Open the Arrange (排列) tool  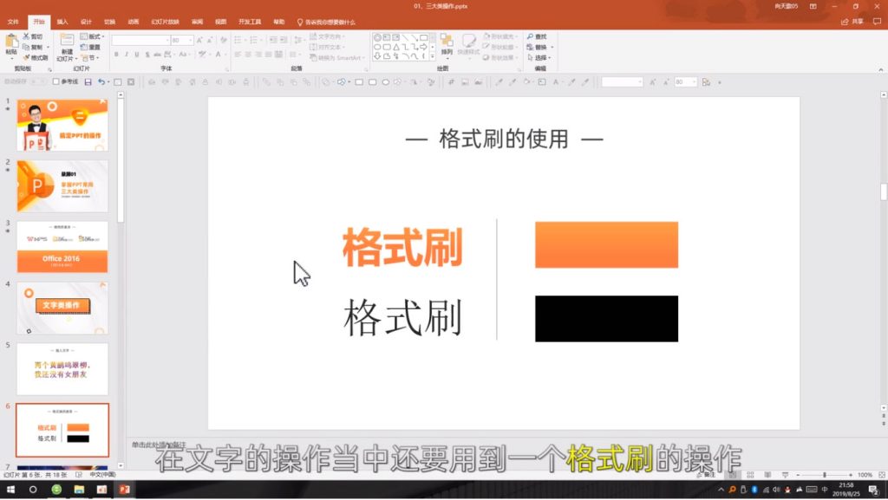pyautogui.click(x=446, y=44)
